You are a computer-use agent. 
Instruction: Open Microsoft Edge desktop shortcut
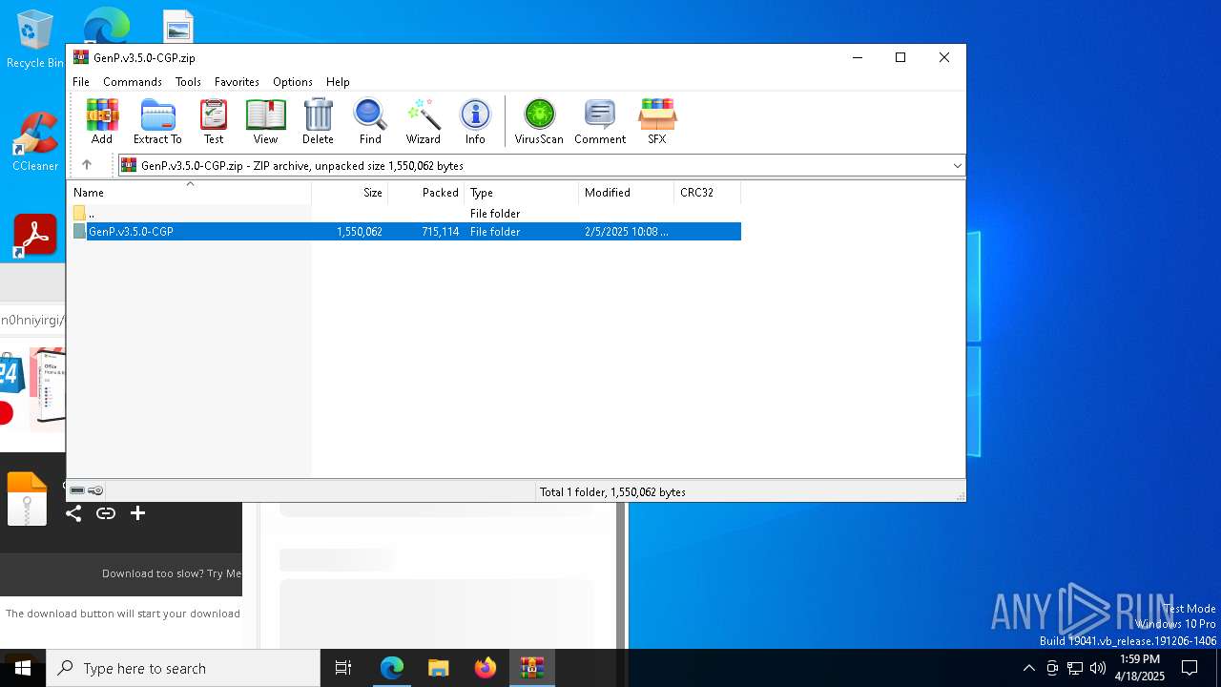(106, 25)
